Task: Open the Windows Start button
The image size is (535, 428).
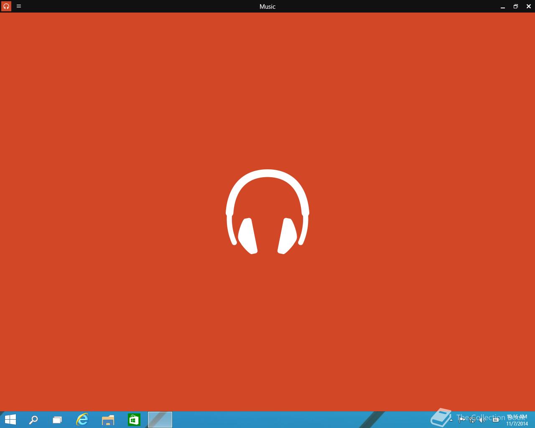Action: coord(10,420)
